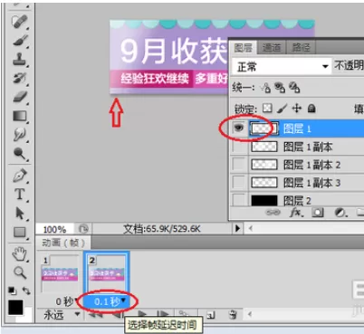Select the Hand tool
This screenshot has width=364, height=334.
pos(20,254)
